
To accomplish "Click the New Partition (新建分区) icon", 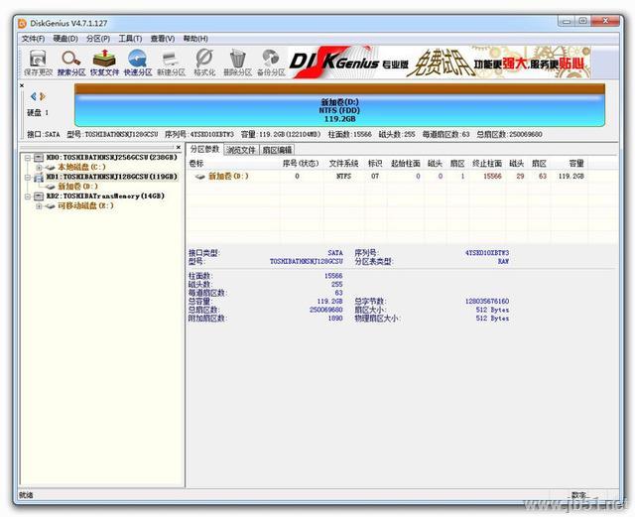I will [171, 63].
